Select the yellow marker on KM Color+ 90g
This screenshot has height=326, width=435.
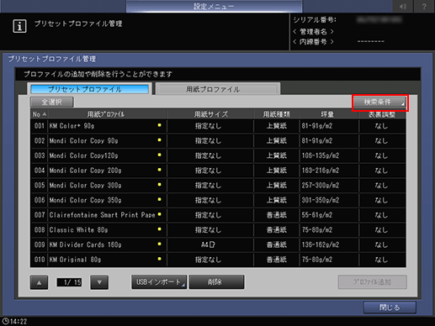(159, 125)
